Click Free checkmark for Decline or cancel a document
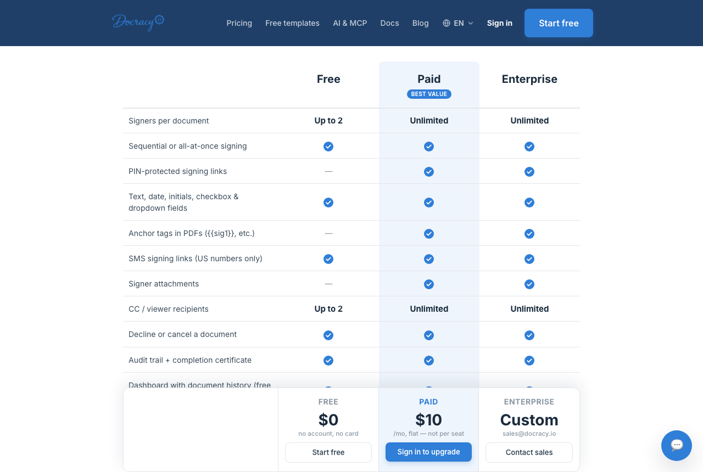Screen dimensions: 703x472 (x=328, y=335)
